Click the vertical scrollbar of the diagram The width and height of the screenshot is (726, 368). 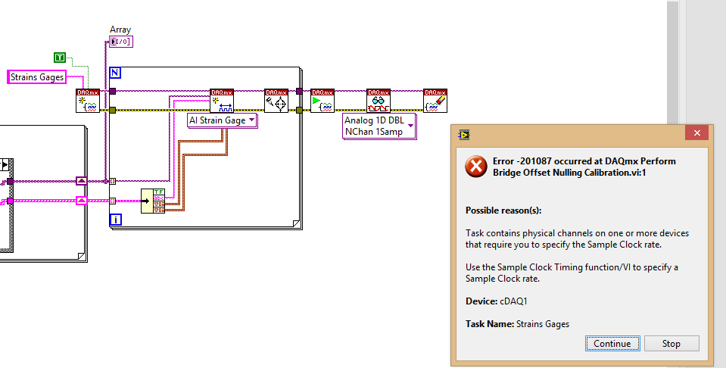click(x=672, y=63)
